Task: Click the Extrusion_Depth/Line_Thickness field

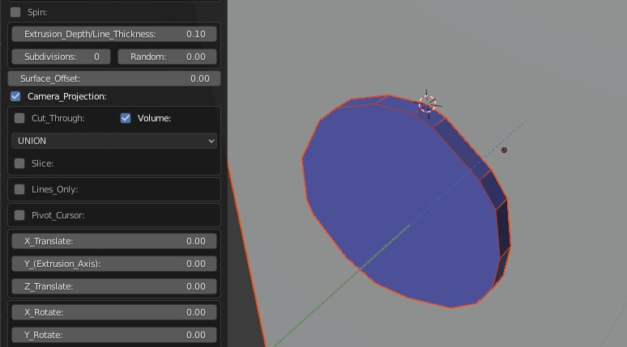Action: 113,34
